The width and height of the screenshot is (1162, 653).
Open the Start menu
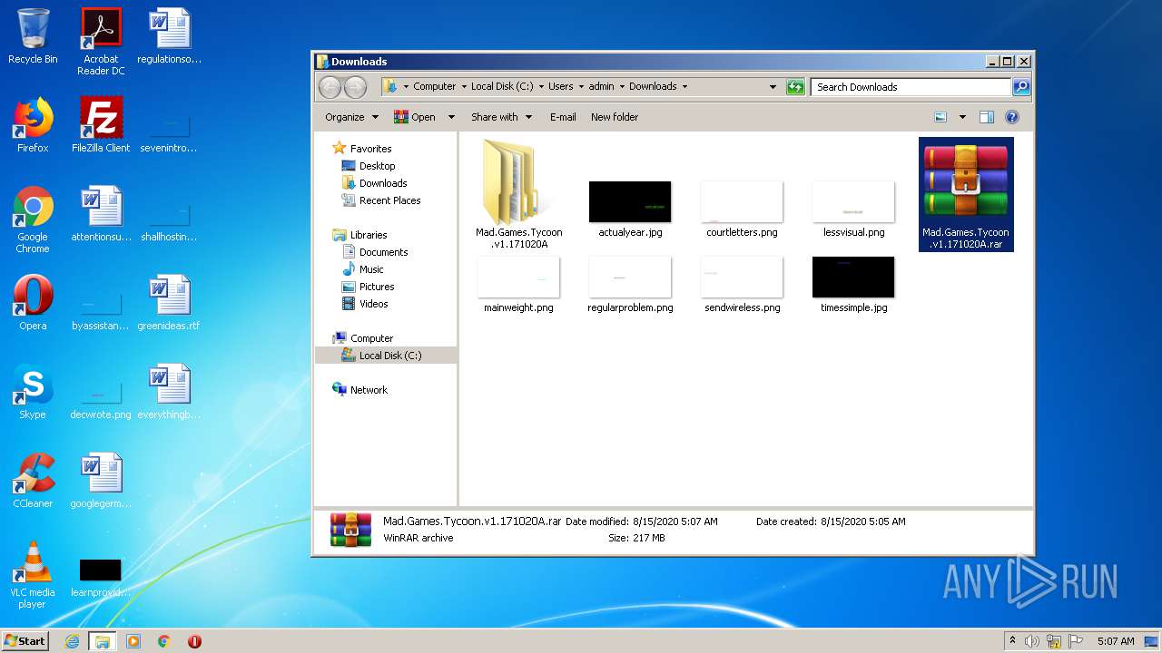[25, 641]
